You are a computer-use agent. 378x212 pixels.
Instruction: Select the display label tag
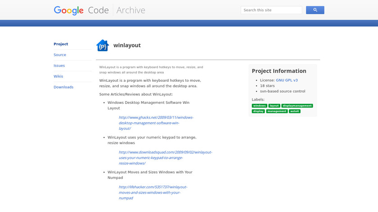pyautogui.click(x=258, y=111)
